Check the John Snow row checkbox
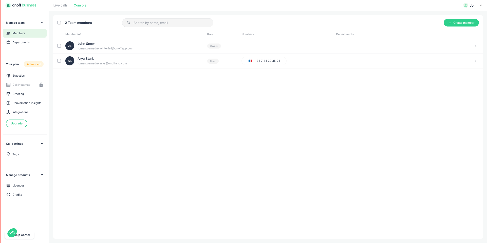 pos(59,46)
